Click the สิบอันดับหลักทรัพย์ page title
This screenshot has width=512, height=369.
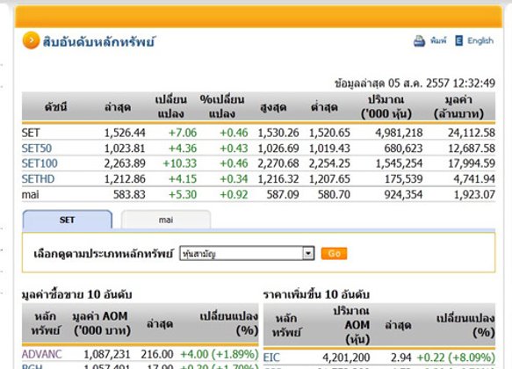click(98, 42)
